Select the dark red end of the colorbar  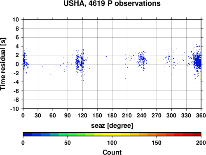[x=197, y=134]
